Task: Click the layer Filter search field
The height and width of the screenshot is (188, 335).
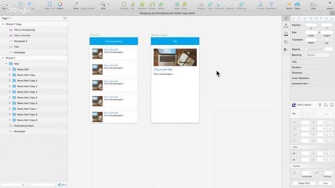Action: point(28,185)
